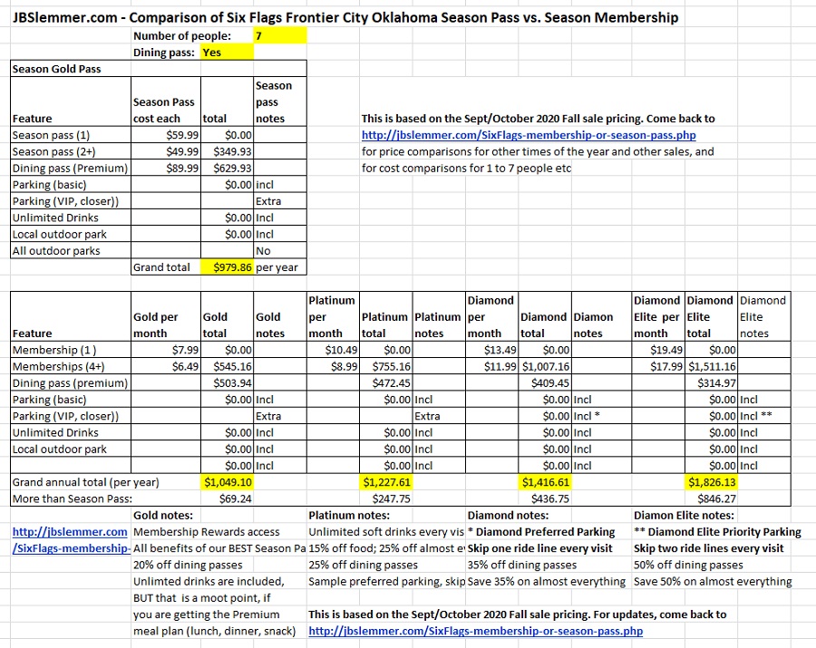This screenshot has width=816, height=648.
Task: Select the 20% off dining passes cell
Action: tap(188, 565)
